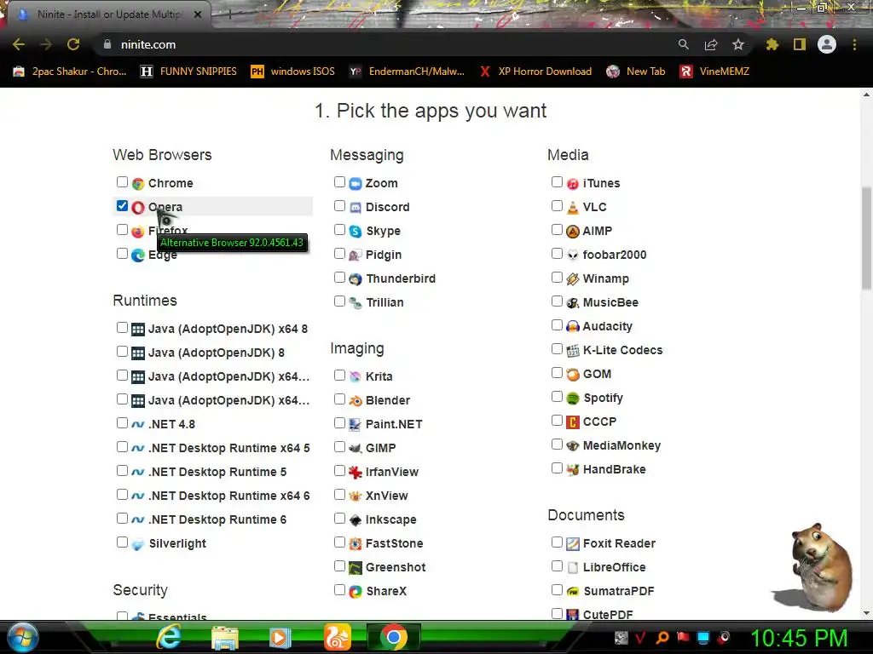Image resolution: width=873 pixels, height=654 pixels.
Task: Check the Edge checkbox
Action: [122, 254]
